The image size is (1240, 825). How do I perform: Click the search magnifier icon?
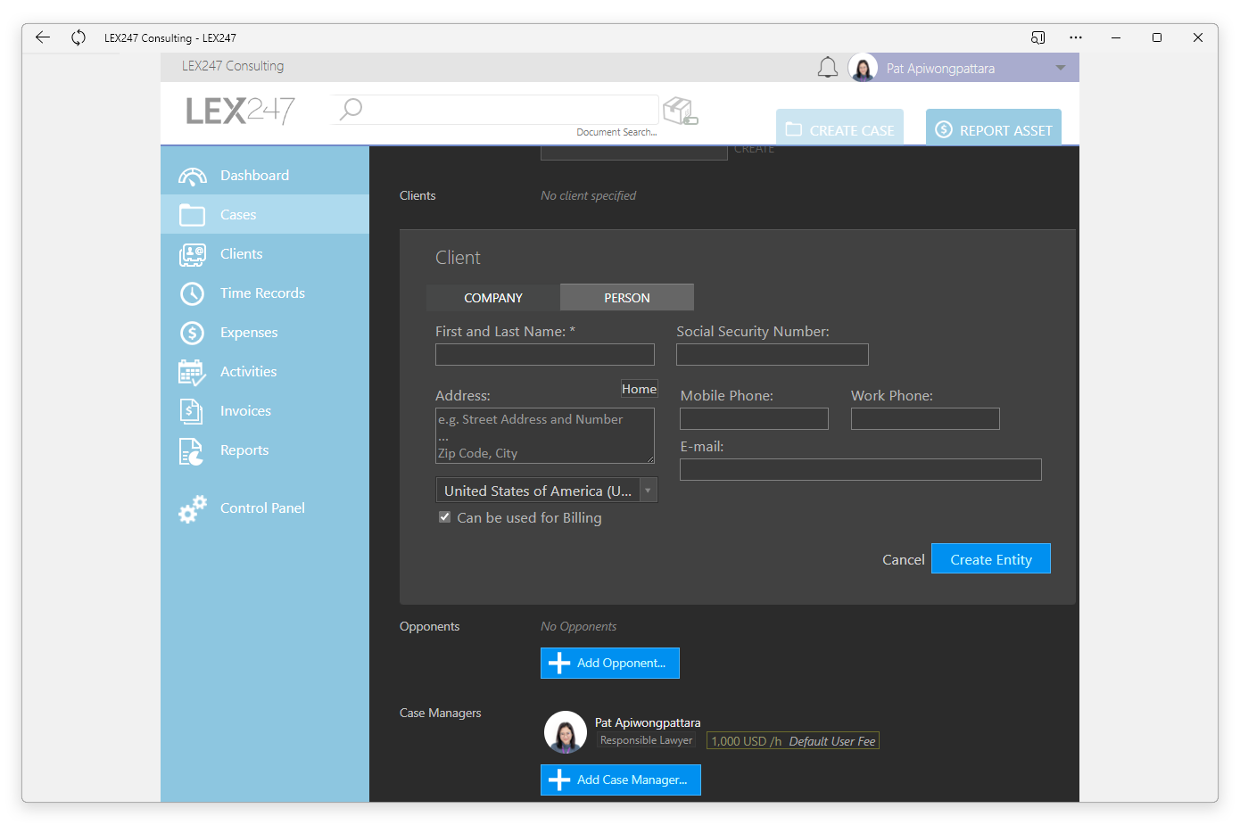click(x=351, y=110)
